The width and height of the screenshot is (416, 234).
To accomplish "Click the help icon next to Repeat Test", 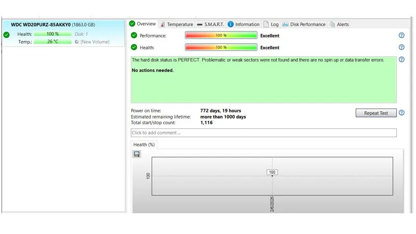I will (x=401, y=113).
